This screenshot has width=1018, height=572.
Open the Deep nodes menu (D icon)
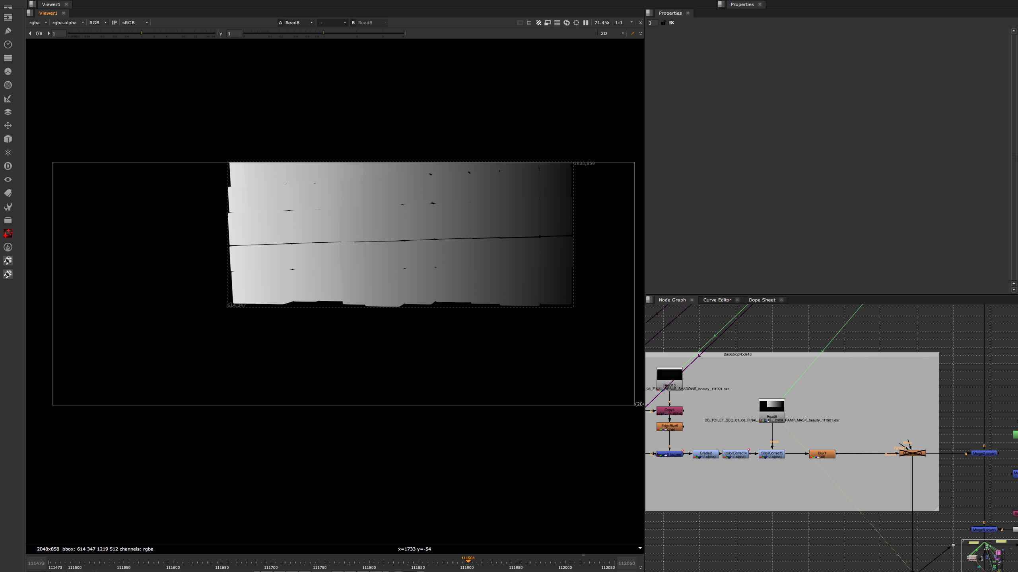tap(8, 166)
